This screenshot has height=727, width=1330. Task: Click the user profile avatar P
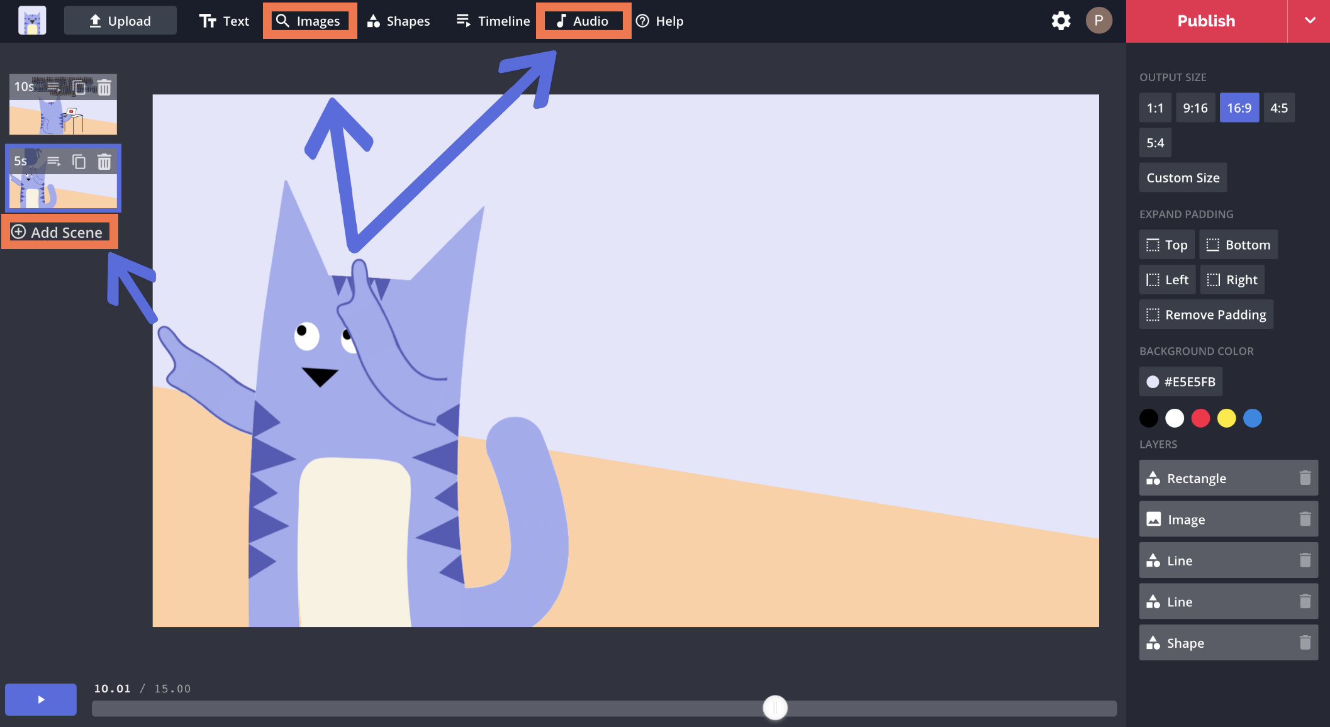pyautogui.click(x=1098, y=21)
